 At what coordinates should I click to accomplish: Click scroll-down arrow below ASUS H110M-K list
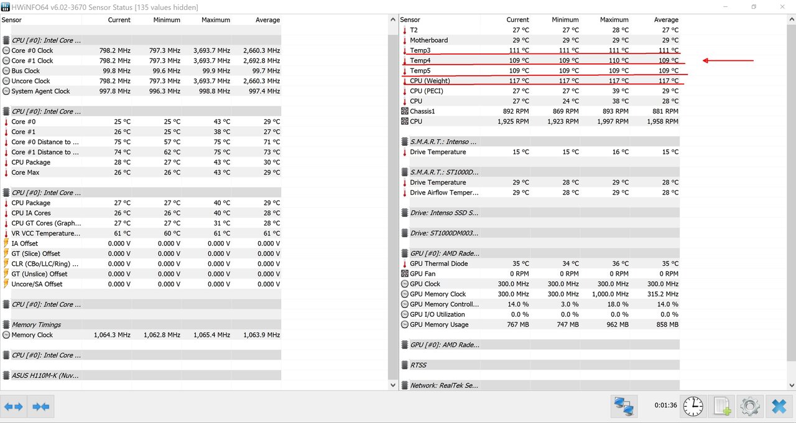point(392,385)
